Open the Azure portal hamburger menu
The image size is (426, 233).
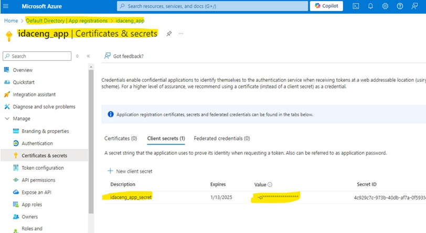6,6
